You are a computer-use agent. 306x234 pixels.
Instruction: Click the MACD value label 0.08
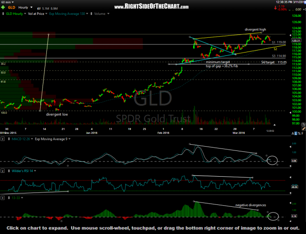(294, 161)
